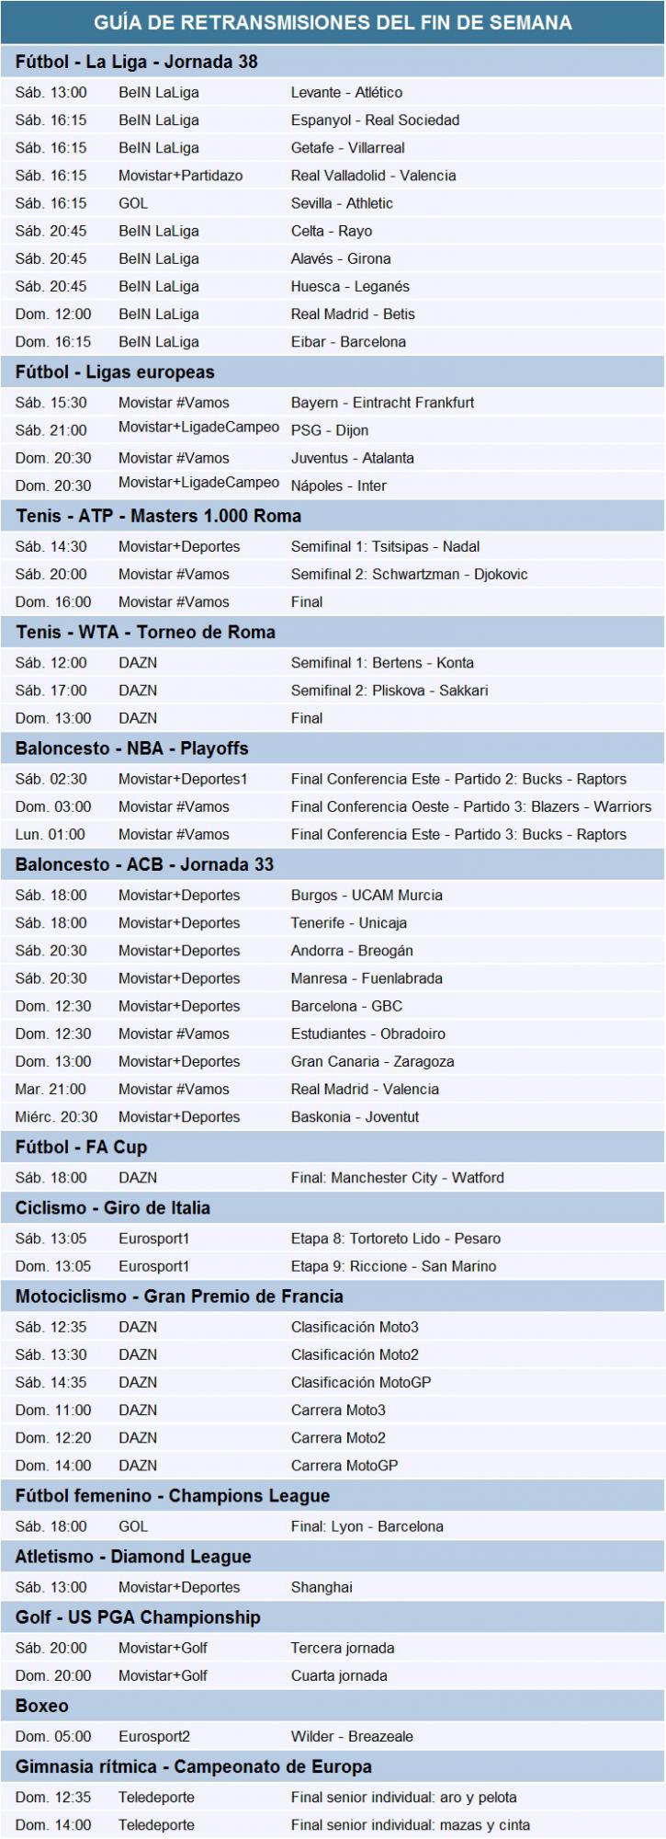
Task: Select the Fútbol - La Liga - Jornada 38 heading
Action: tap(137, 63)
